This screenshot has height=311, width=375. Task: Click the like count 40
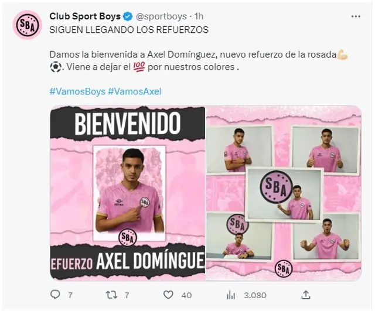(186, 295)
